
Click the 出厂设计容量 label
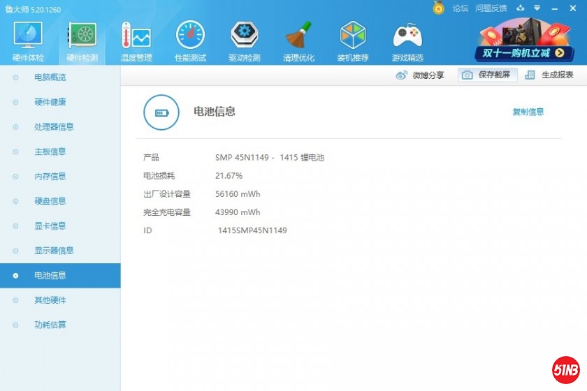tap(166, 194)
